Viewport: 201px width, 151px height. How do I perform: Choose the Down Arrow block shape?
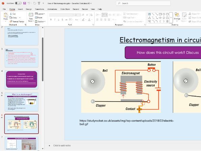coord(164,18)
